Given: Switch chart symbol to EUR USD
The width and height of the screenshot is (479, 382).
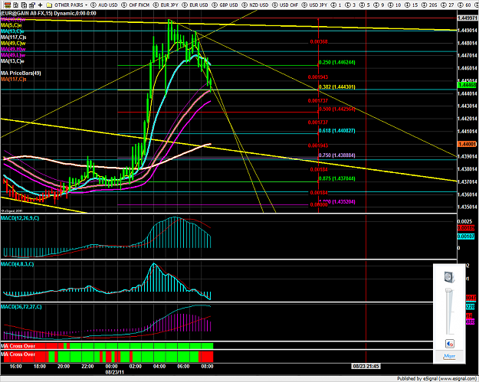Looking at the screenshot, I should (195, 5).
